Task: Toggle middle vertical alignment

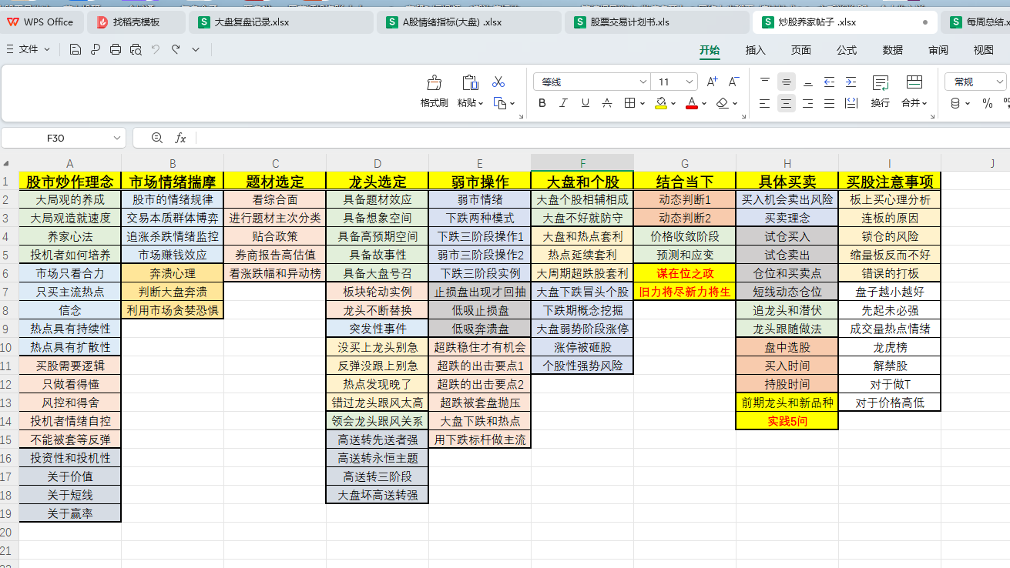Action: point(787,81)
